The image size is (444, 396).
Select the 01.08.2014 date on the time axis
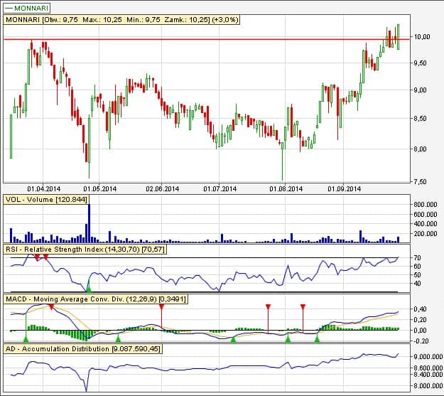(x=286, y=189)
